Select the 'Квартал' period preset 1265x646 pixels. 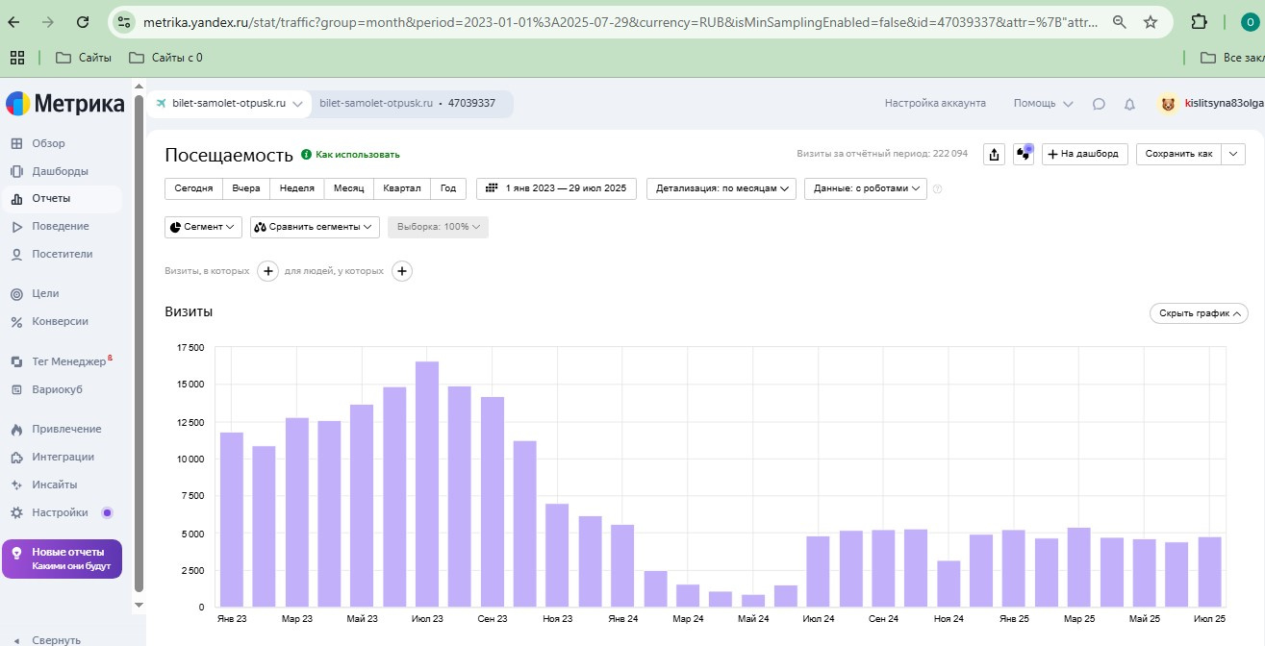[401, 188]
